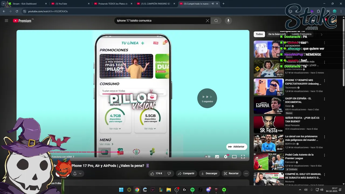Open Chrome tab search dropdown arrow

[3, 4]
